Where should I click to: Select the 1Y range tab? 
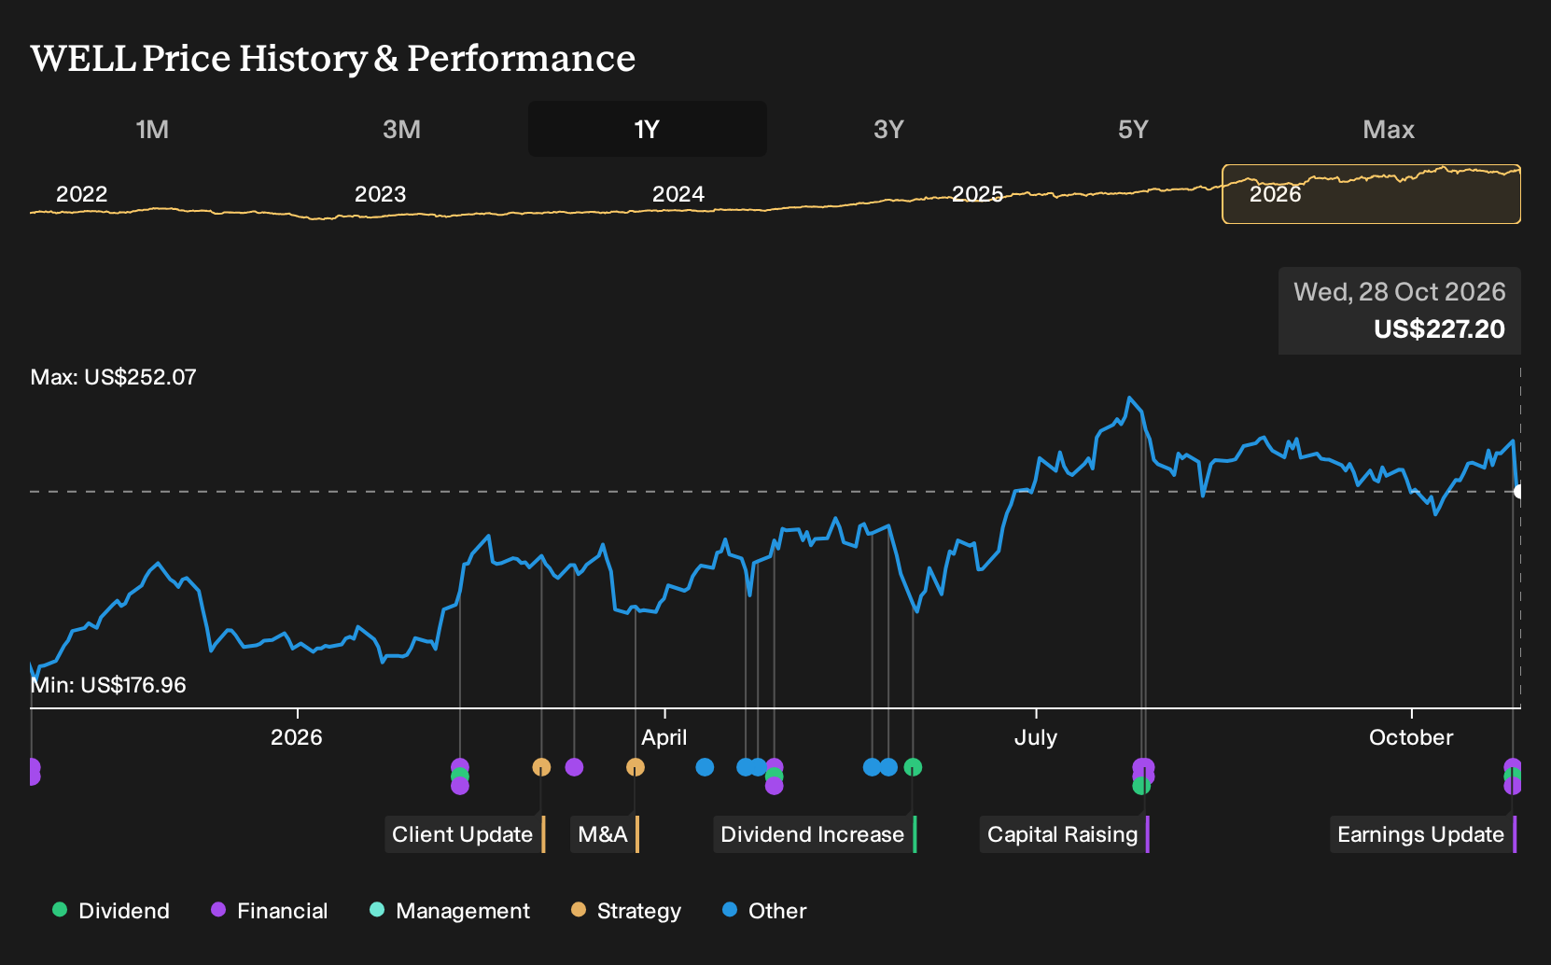pyautogui.click(x=648, y=129)
